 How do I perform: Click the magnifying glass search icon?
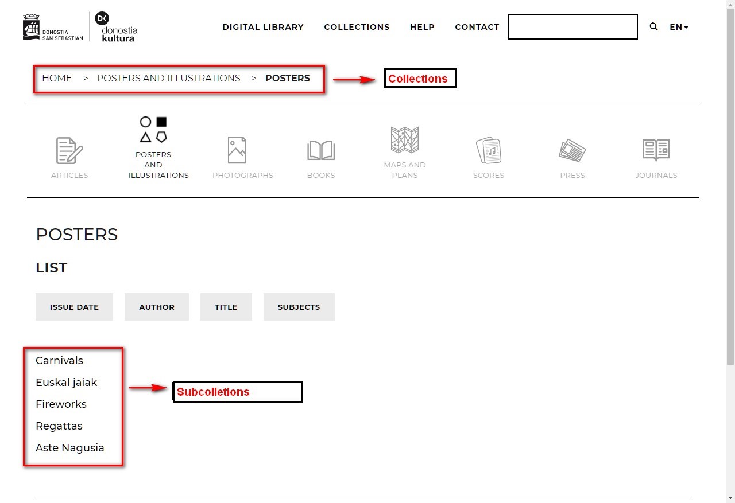point(653,27)
